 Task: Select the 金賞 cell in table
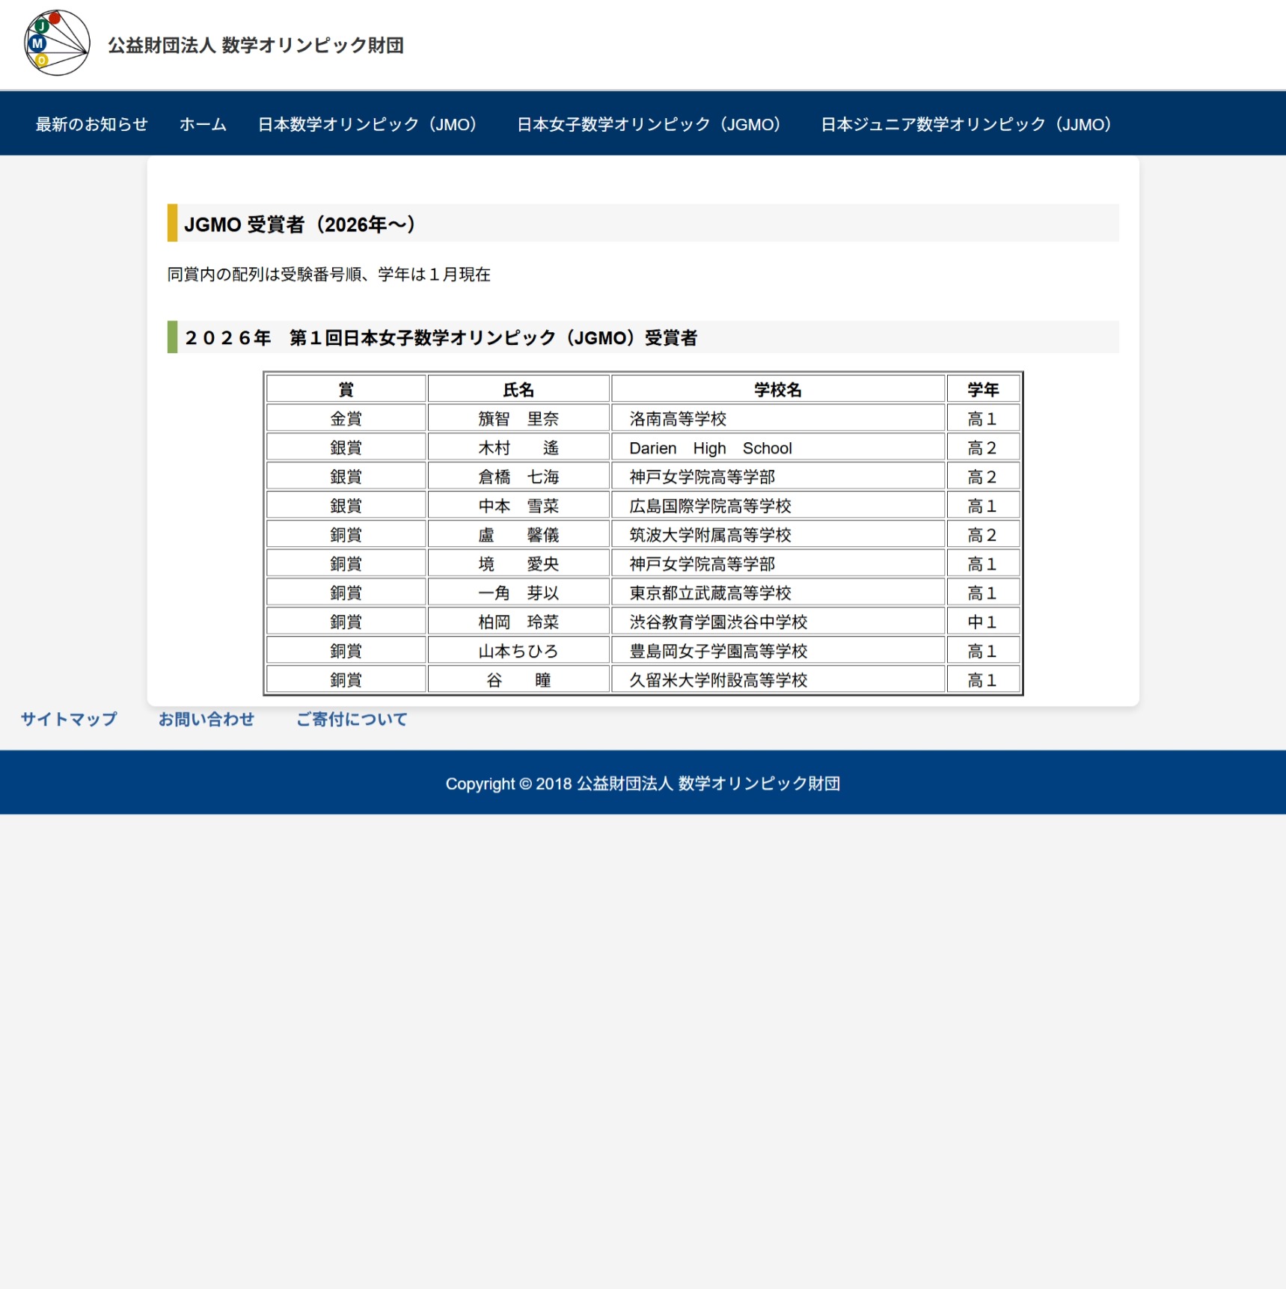(346, 419)
